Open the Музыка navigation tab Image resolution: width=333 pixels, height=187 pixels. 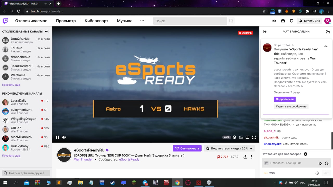(125, 21)
